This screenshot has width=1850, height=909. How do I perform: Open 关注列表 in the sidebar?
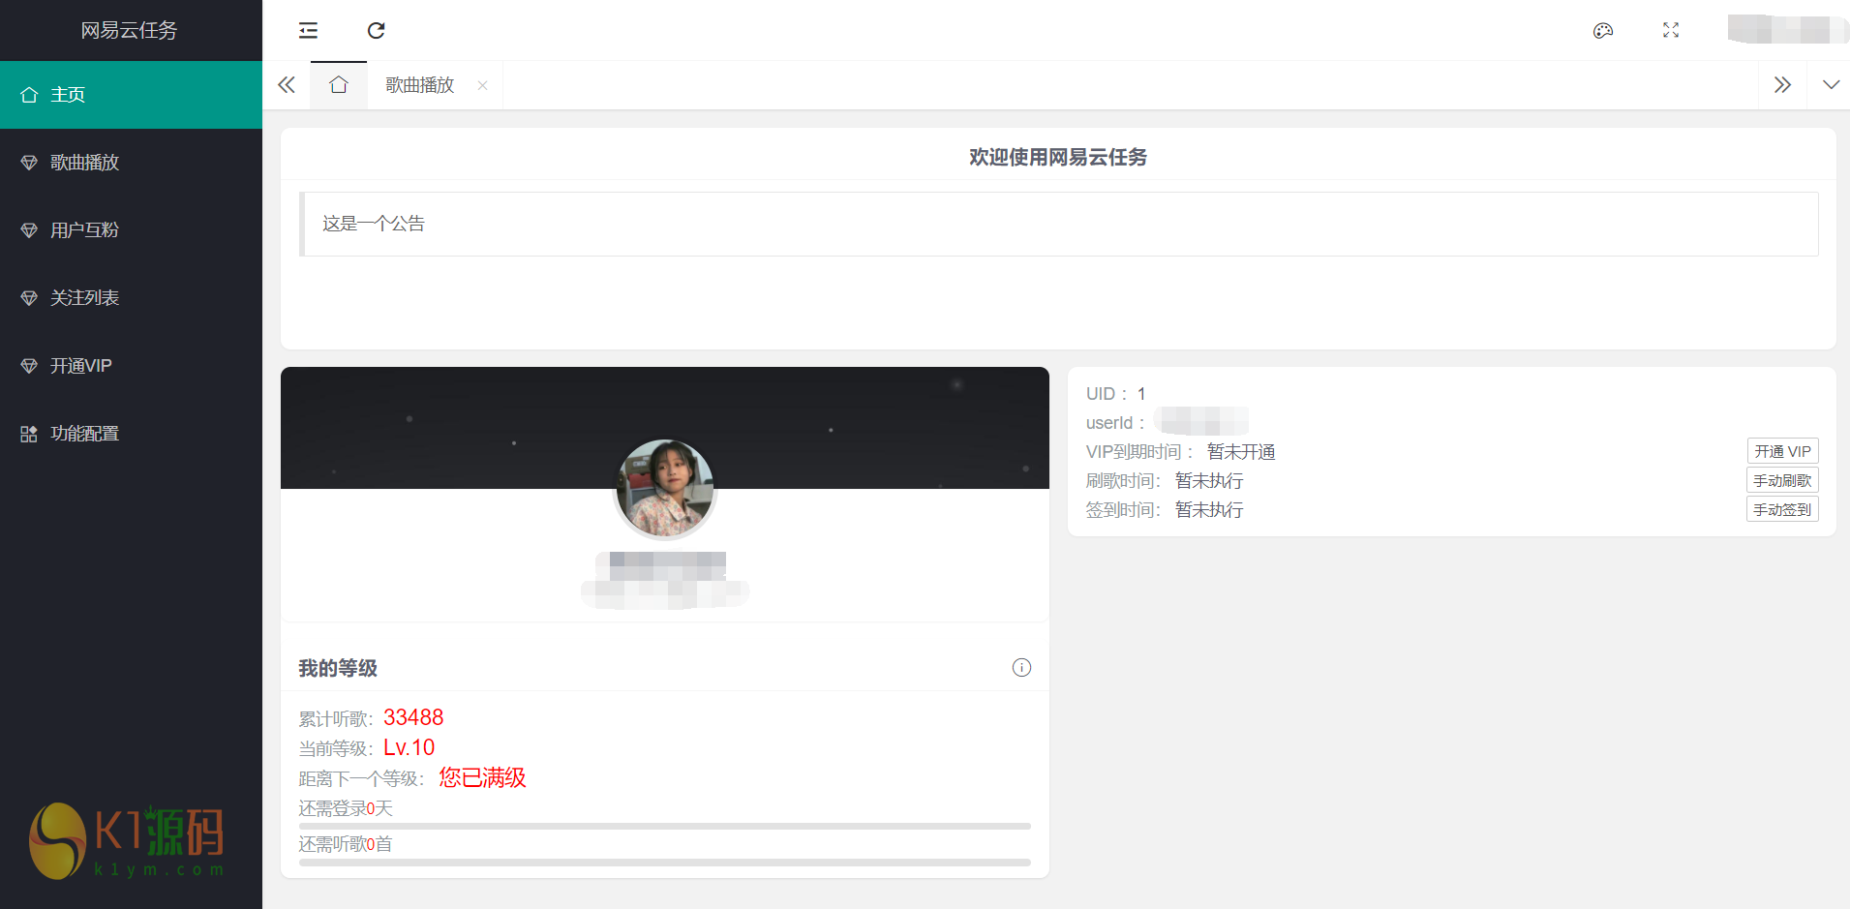[x=131, y=298]
